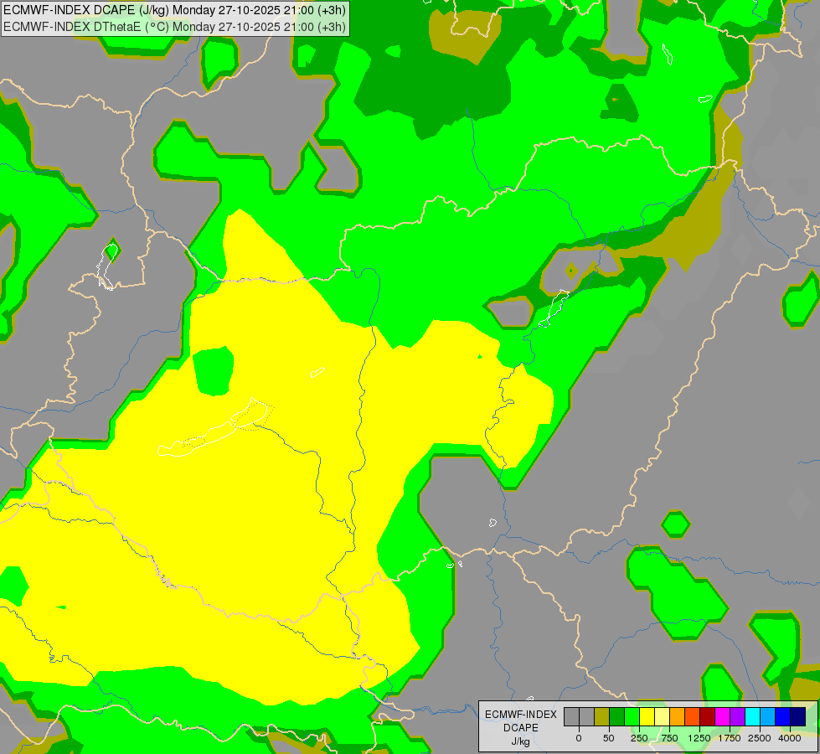Click the ECMWF-INDEX DCAPE (J/kg) header line
Image resolution: width=820 pixels, height=754 pixels.
(174, 10)
